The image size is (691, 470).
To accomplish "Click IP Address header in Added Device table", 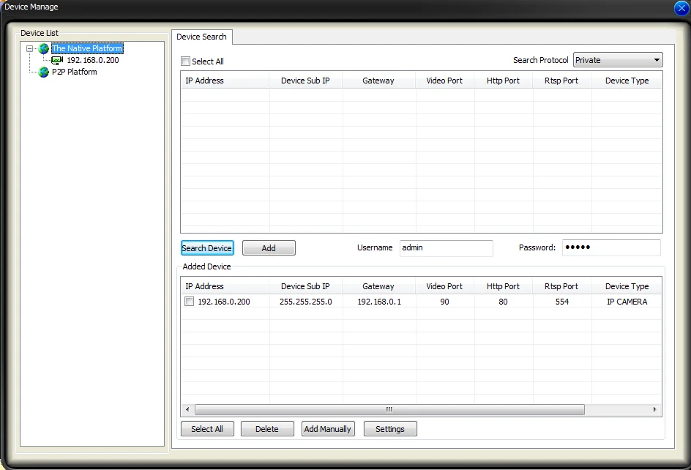I will point(225,286).
